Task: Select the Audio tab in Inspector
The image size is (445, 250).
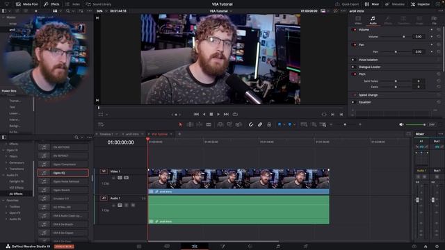Action: pos(373,20)
